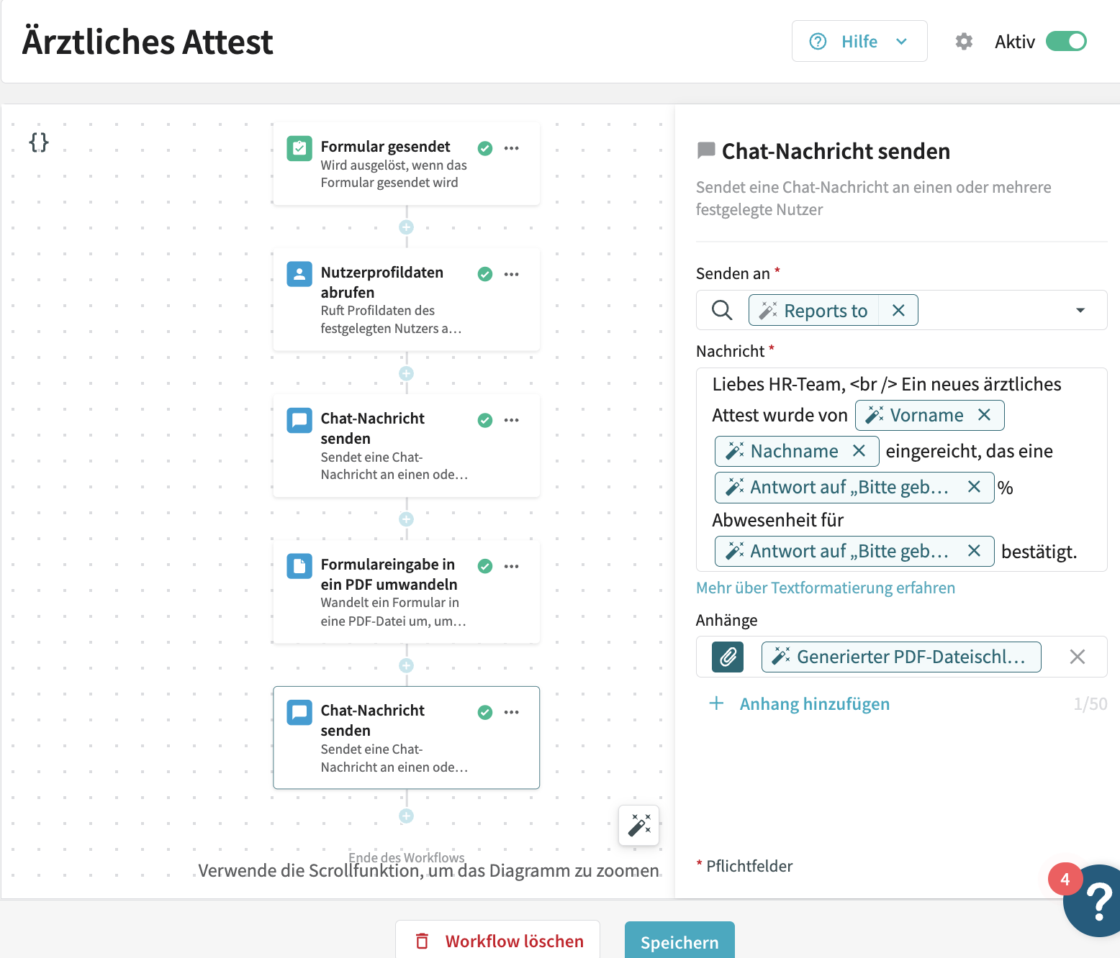This screenshot has width=1120, height=958.
Task: Click Anhang hinzufügen to add attachment
Action: [x=813, y=703]
